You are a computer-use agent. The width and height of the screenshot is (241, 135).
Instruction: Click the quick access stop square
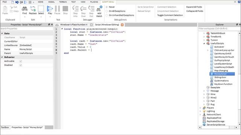(30, 2)
